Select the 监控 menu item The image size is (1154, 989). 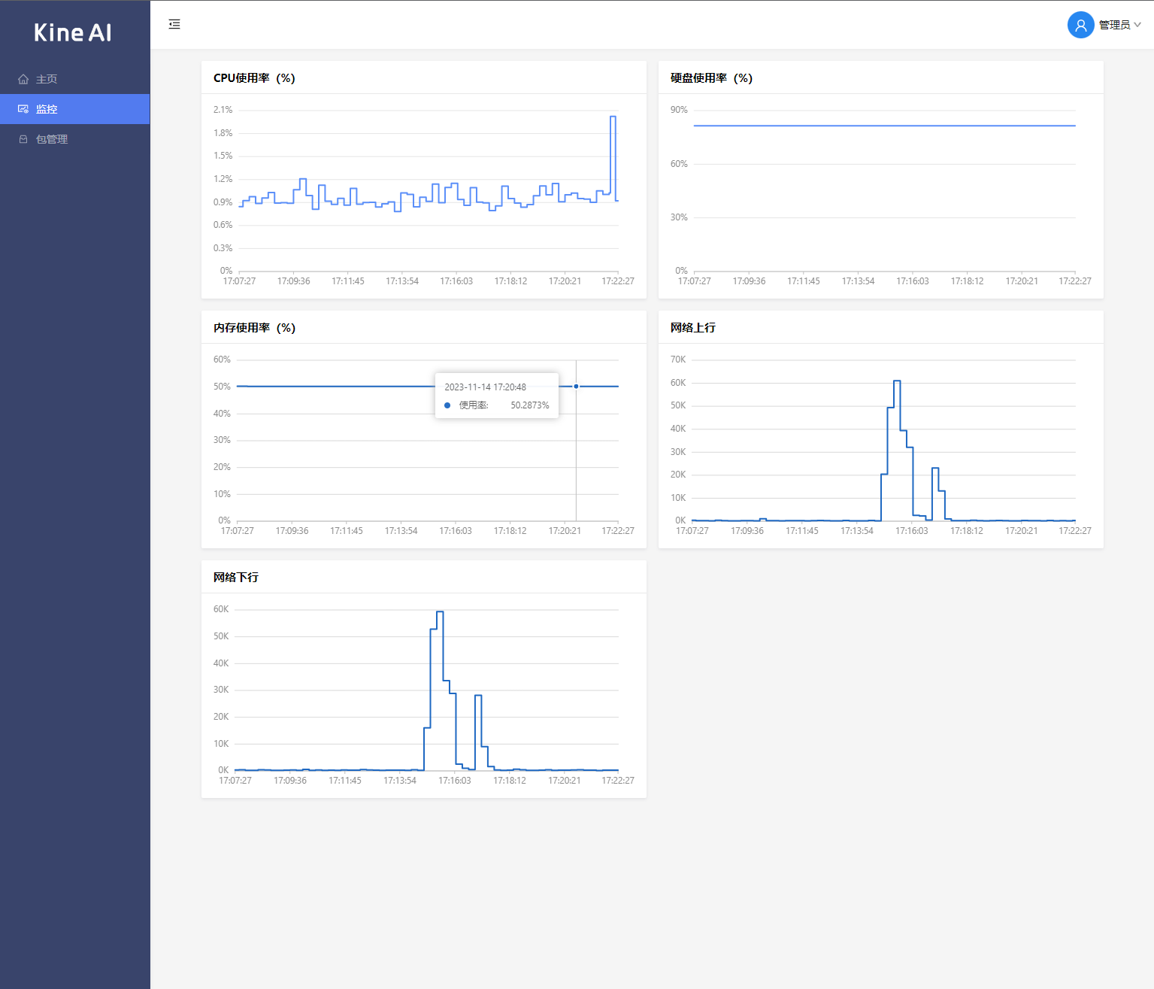[75, 109]
